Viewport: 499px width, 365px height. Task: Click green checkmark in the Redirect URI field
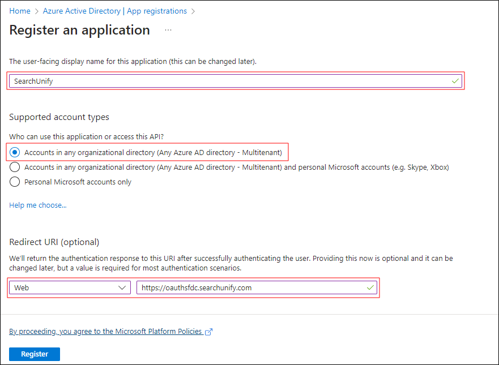click(x=370, y=287)
